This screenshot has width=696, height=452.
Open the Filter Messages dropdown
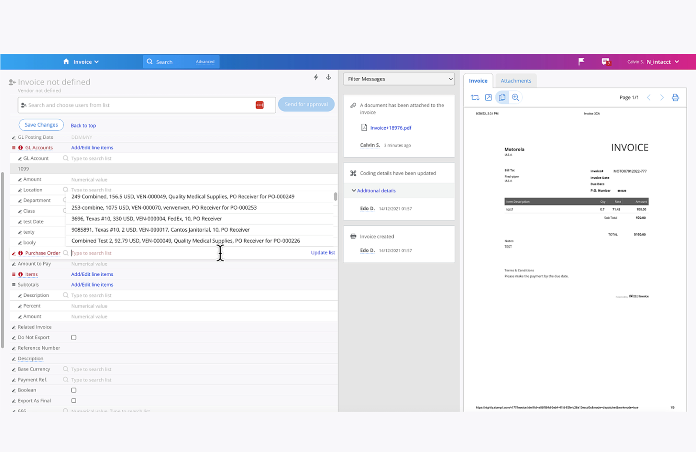[x=399, y=79]
